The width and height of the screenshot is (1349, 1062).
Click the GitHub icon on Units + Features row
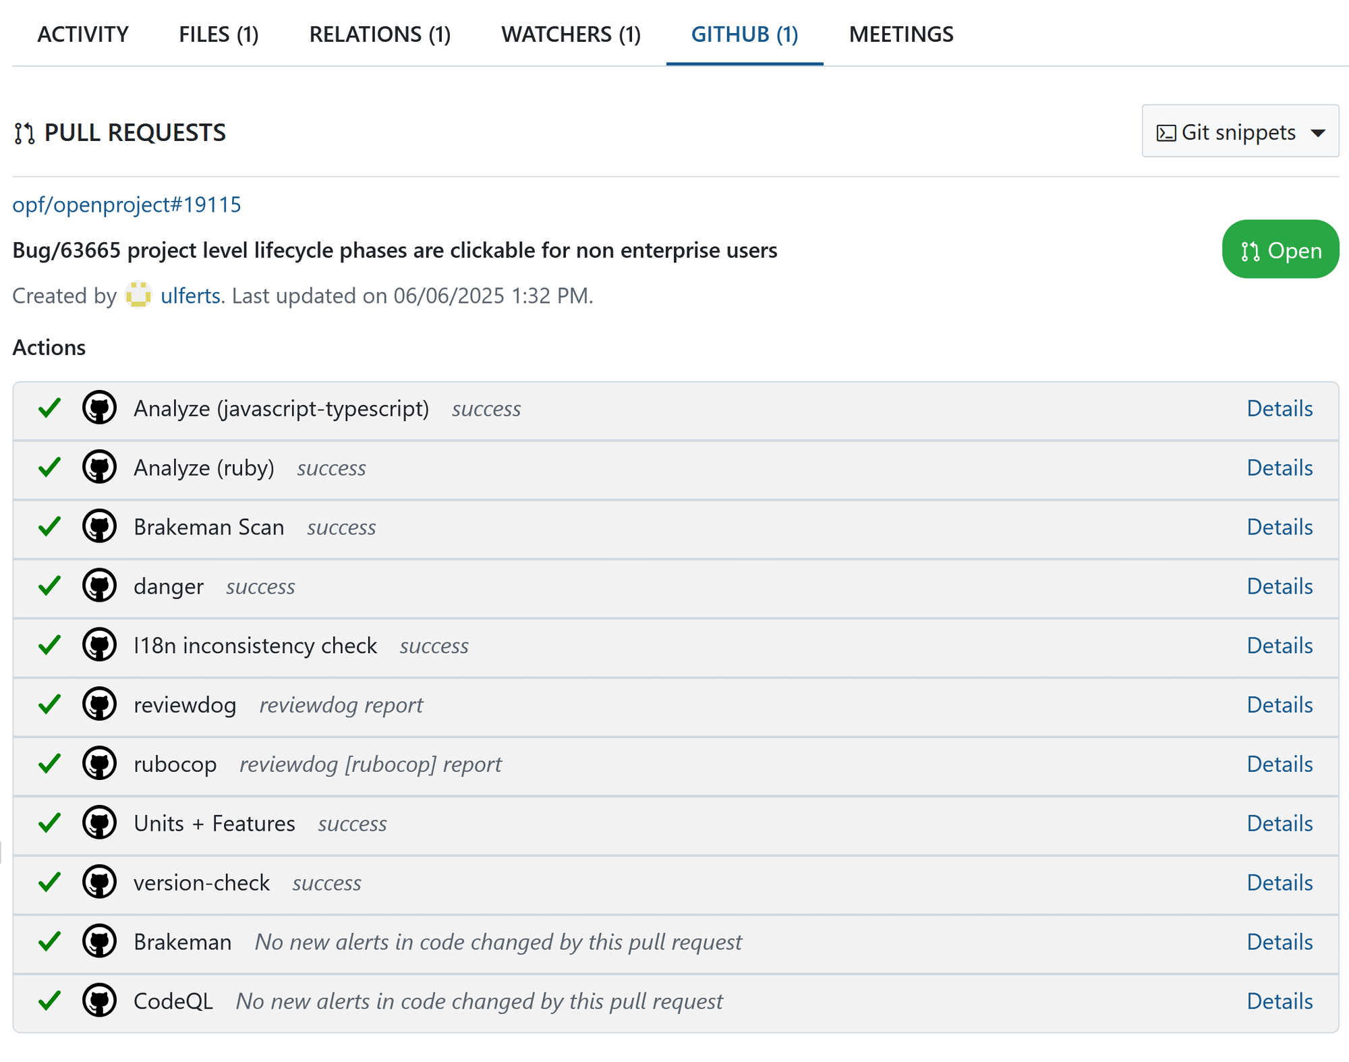tap(99, 823)
